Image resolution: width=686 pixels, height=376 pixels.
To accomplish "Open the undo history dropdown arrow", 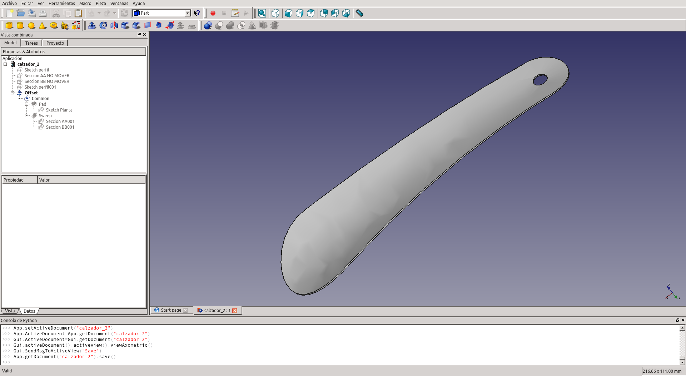I will 99,13.
